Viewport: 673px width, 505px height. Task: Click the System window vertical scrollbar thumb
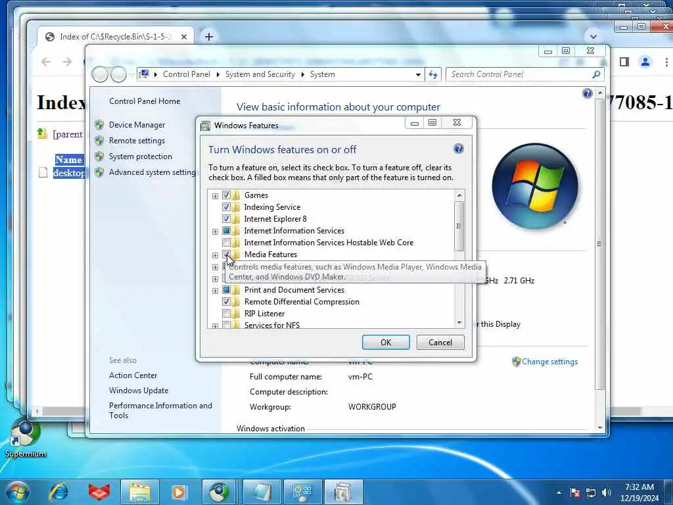pyautogui.click(x=599, y=243)
